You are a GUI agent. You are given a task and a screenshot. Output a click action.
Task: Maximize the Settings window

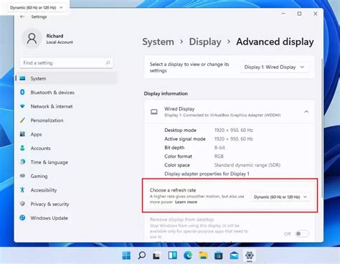pyautogui.click(x=299, y=14)
